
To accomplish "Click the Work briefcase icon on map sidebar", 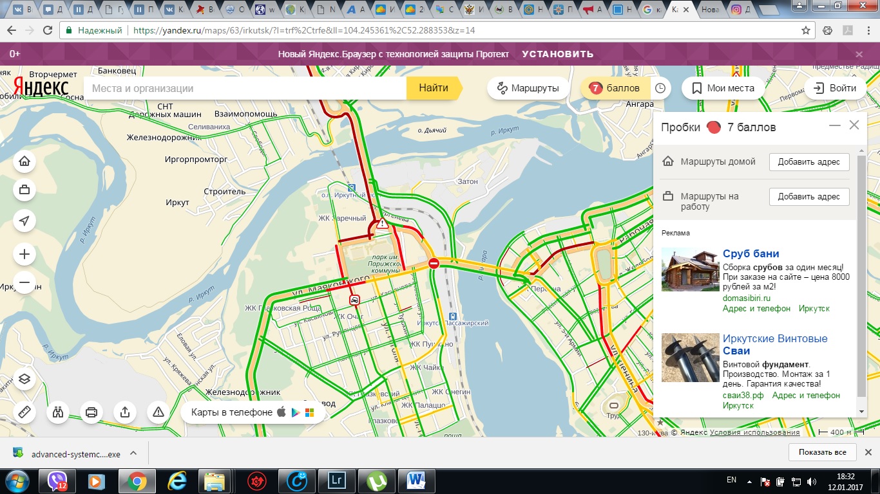I will pyautogui.click(x=24, y=190).
